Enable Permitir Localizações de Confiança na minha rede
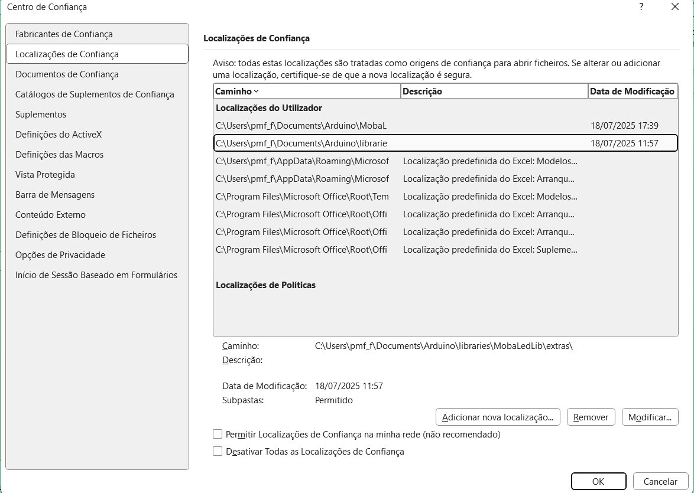Screen dimensions: 694x493 tap(218, 435)
